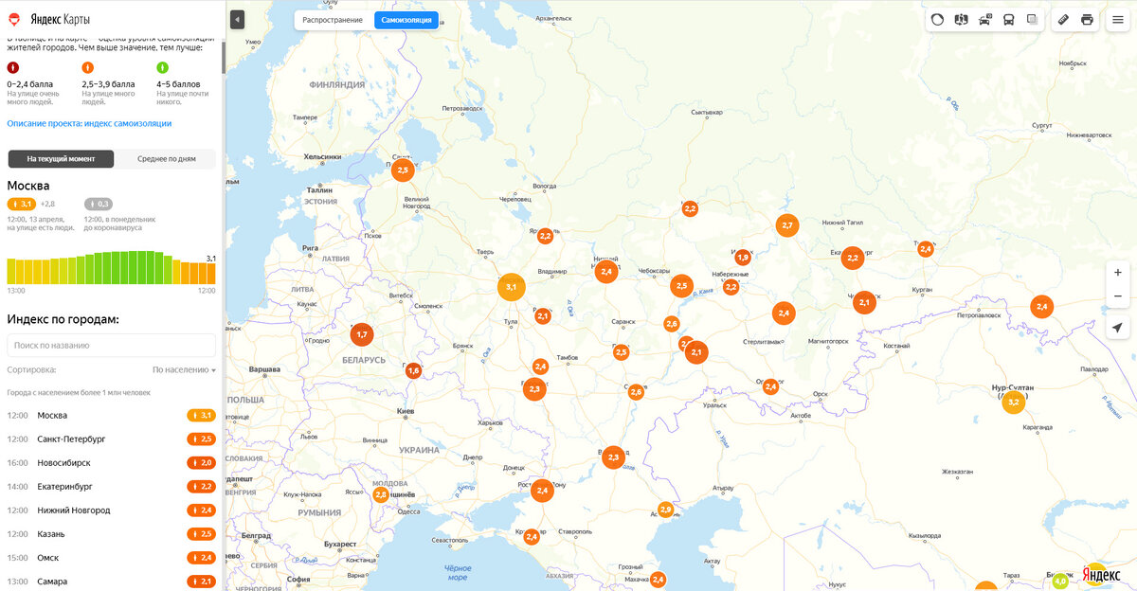Viewport: 1137px width, 591px height.
Task: Open the hamburger main menu
Action: (x=1118, y=19)
